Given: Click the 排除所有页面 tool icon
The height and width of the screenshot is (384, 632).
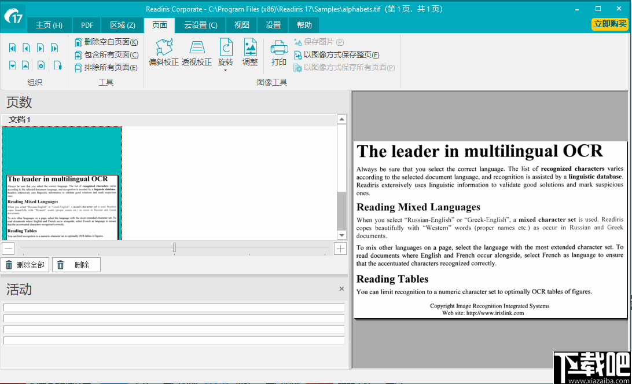Looking at the screenshot, I should point(78,68).
